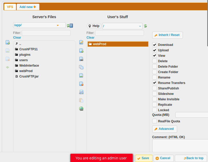Click the Quota (MB) input field
Screen dimensions: 208x162
pos(191,115)
